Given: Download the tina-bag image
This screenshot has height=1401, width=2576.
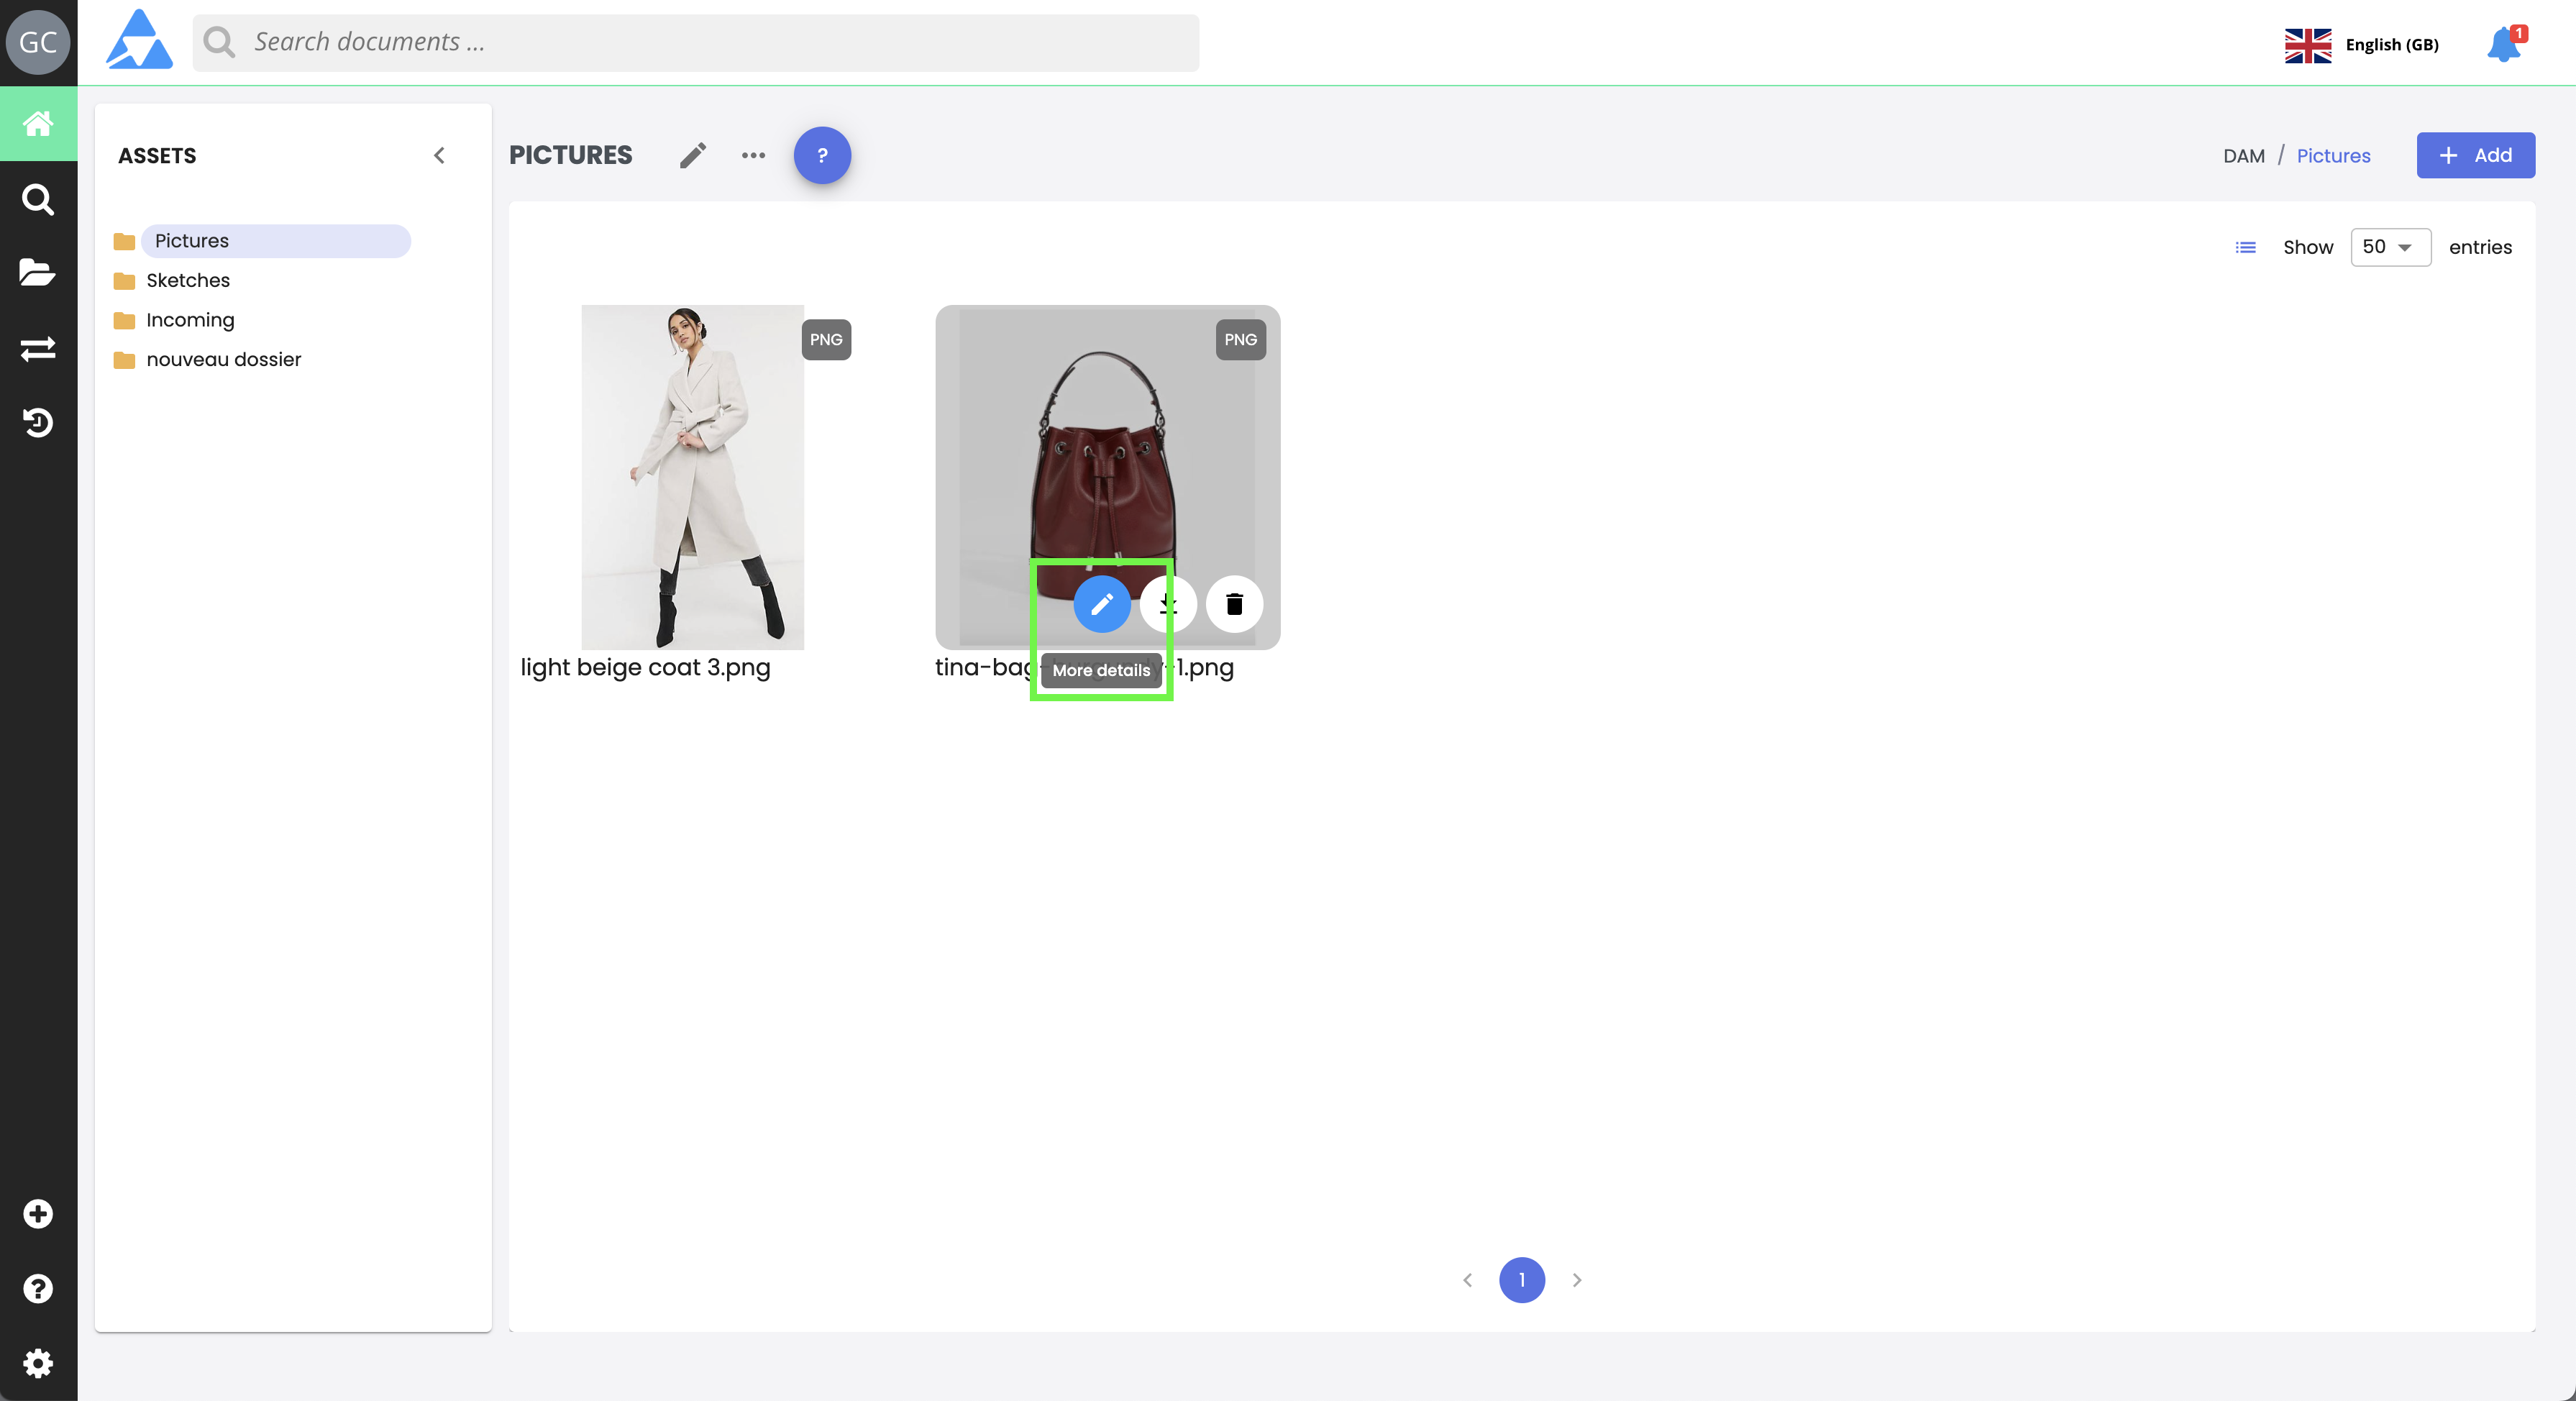Looking at the screenshot, I should pyautogui.click(x=1168, y=604).
